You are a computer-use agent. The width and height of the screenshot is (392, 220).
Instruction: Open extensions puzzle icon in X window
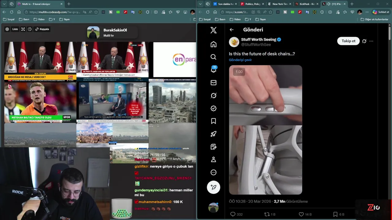coord(322,12)
